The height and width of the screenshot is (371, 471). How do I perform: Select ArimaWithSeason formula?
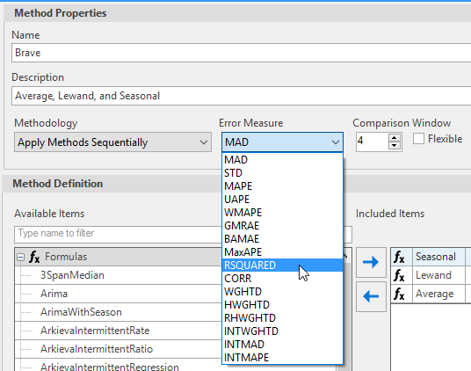(81, 312)
